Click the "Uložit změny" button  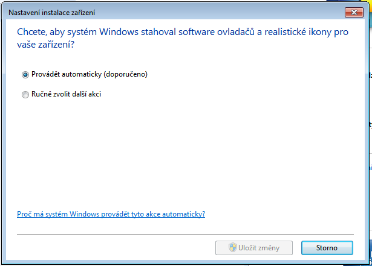tap(254, 247)
